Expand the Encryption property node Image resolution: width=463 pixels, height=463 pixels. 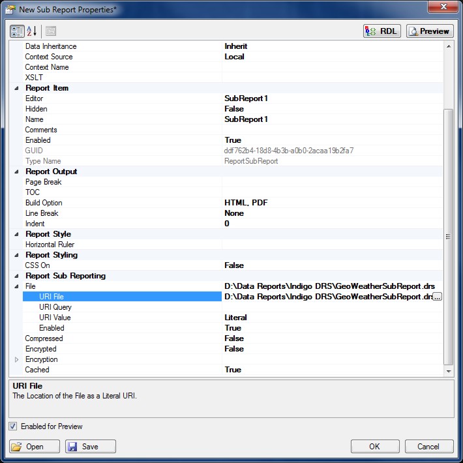coord(17,359)
